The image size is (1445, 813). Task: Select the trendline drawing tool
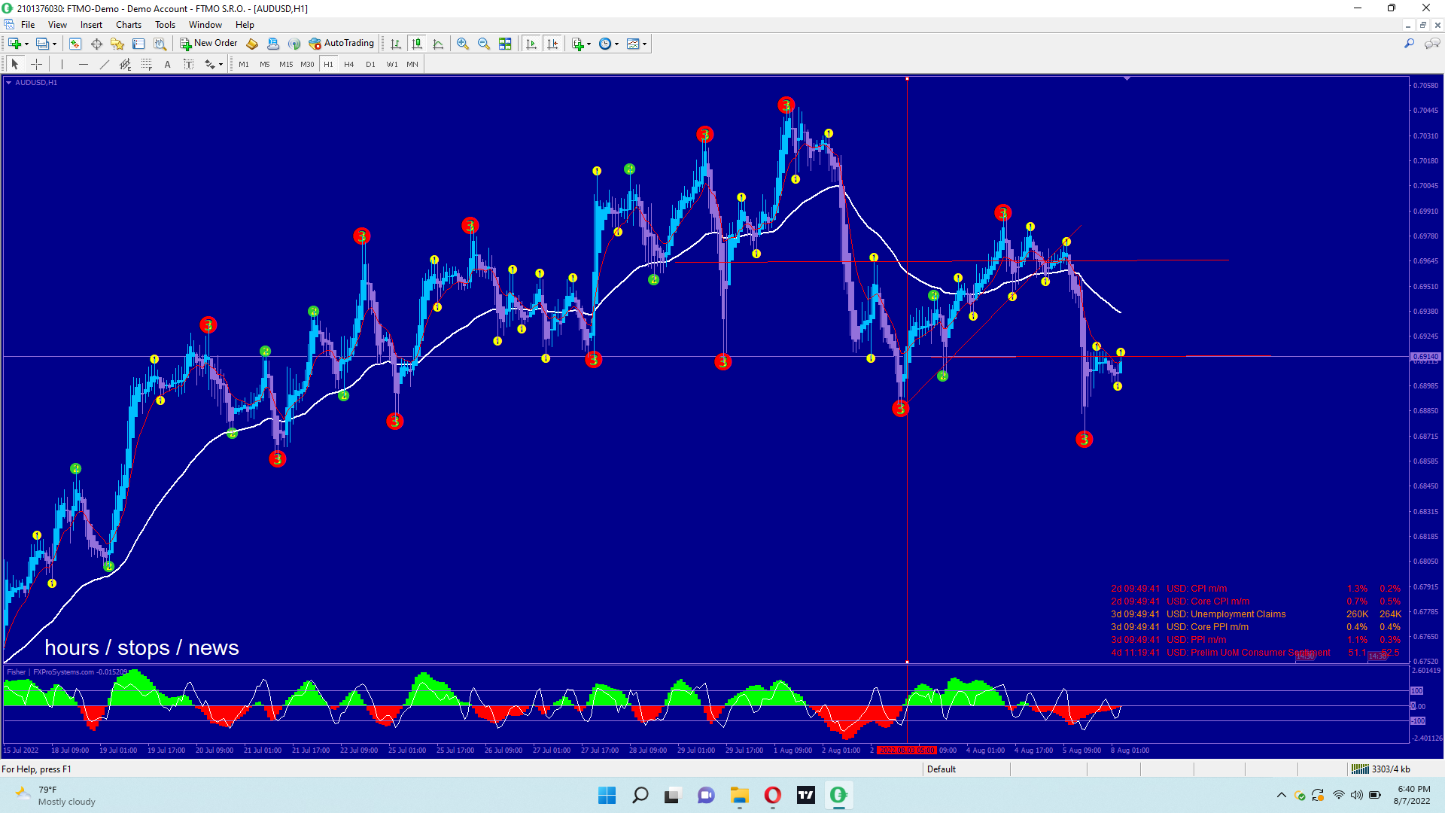click(105, 65)
